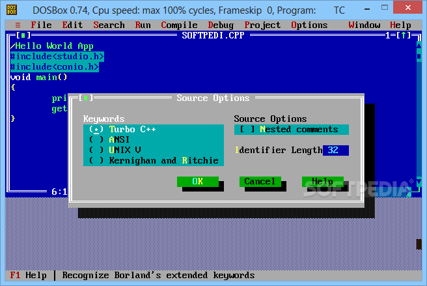Click the cursor position indicator 6:1

pos(59,192)
